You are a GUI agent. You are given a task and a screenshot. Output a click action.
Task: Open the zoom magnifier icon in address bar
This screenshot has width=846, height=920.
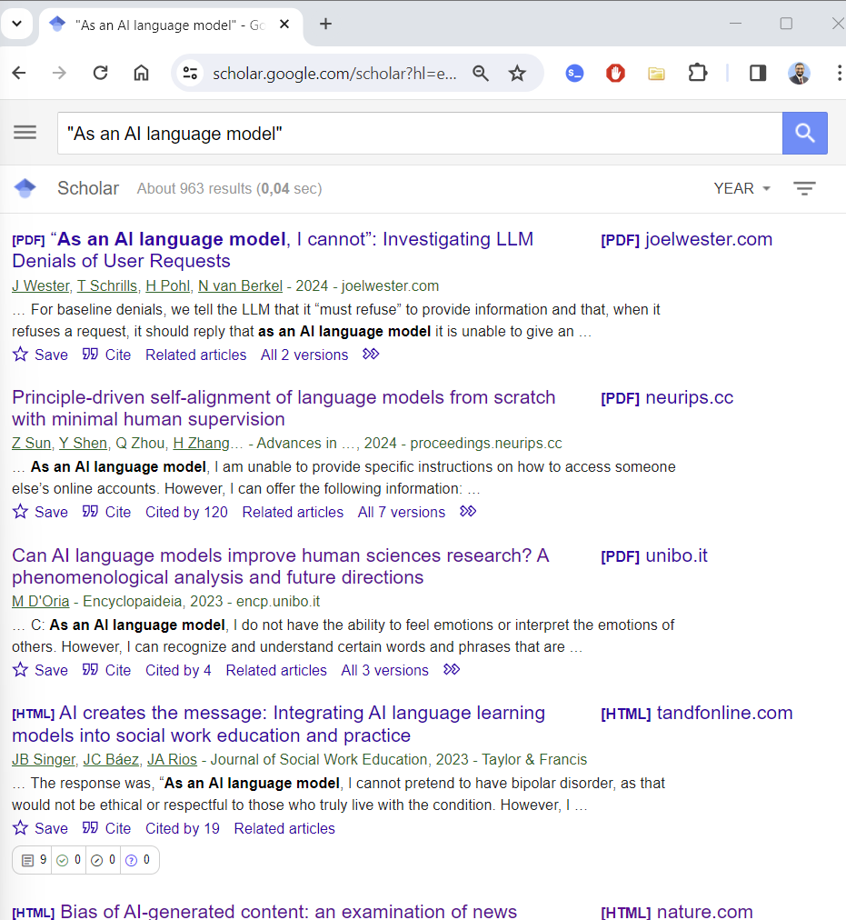pos(481,74)
